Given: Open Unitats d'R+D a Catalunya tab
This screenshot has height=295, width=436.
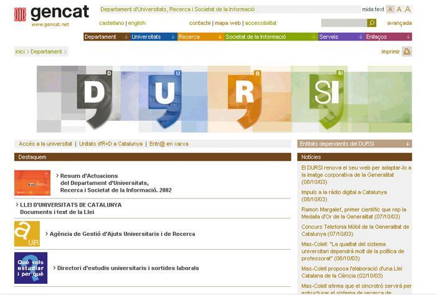Looking at the screenshot, I should click(x=111, y=144).
